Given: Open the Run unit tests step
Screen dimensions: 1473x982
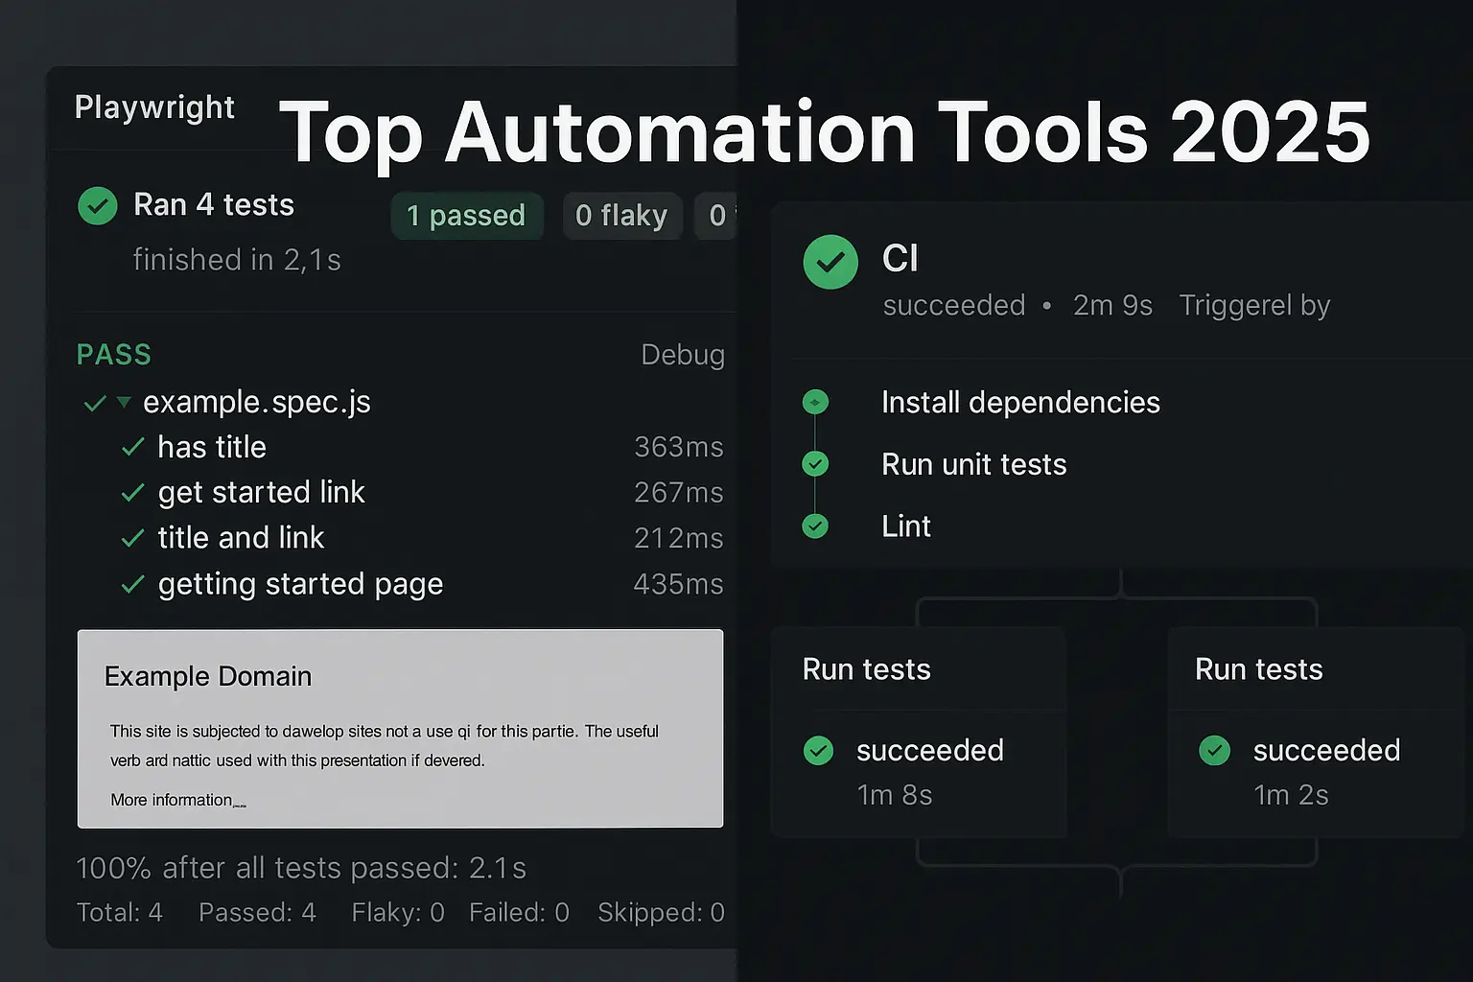Looking at the screenshot, I should pyautogui.click(x=973, y=465).
